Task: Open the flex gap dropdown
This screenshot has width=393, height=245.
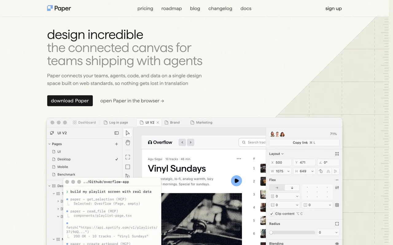Action: click(x=297, y=196)
